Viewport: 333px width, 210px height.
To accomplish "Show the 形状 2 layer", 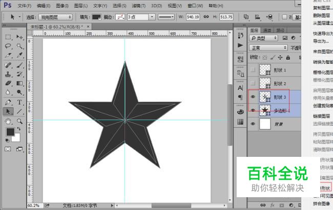I will [253, 83].
